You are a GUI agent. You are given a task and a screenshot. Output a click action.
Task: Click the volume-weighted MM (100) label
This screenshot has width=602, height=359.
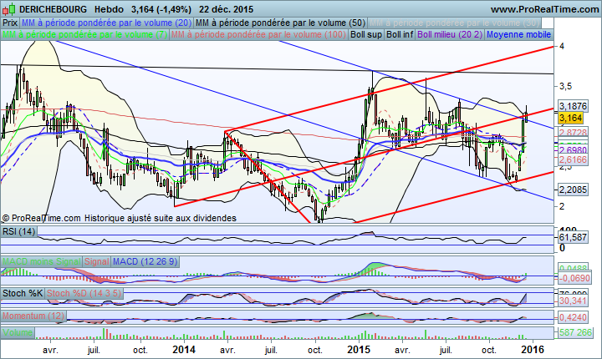click(x=258, y=34)
